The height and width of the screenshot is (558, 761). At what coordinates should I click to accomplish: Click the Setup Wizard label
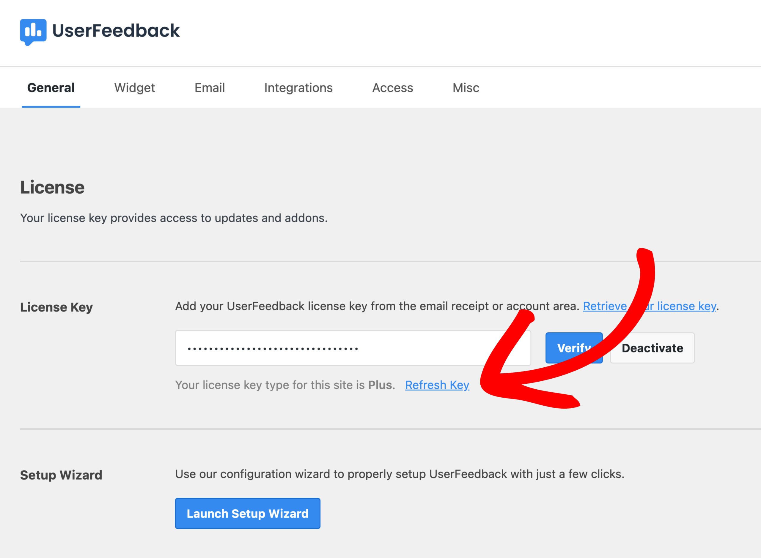[x=61, y=475]
